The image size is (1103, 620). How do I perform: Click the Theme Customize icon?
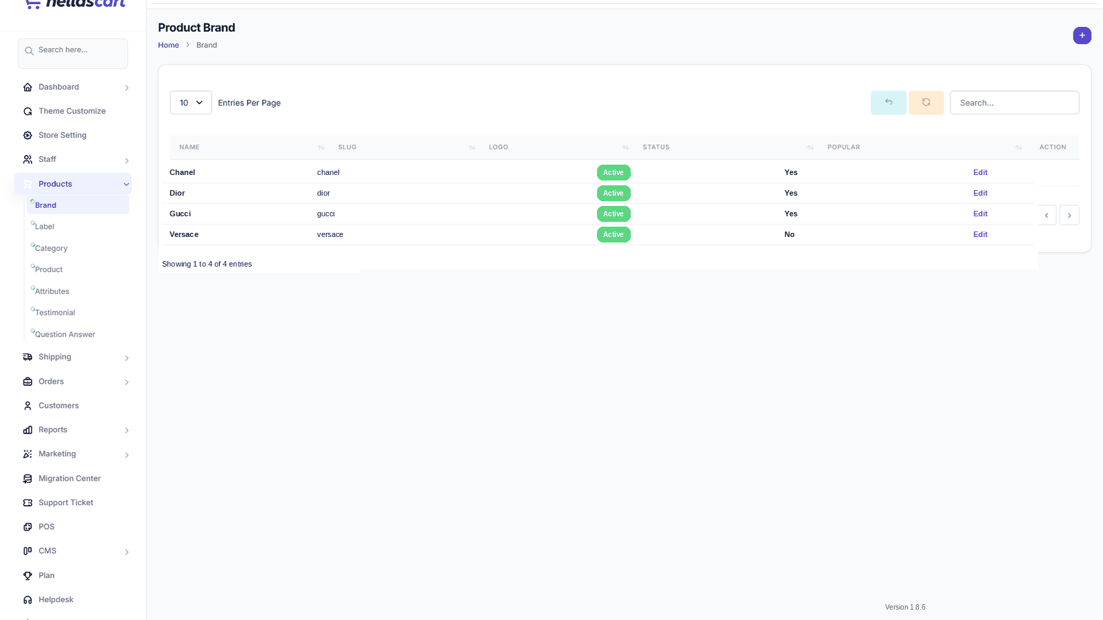coord(28,112)
